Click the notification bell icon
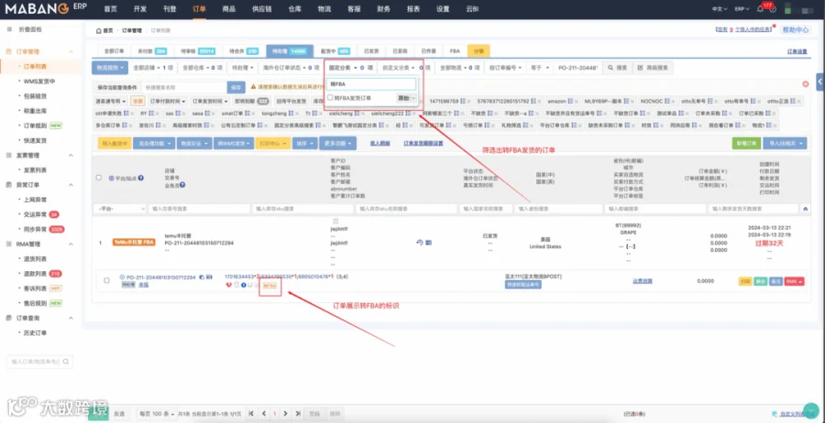Viewport: 825px width, 423px height. (x=760, y=9)
